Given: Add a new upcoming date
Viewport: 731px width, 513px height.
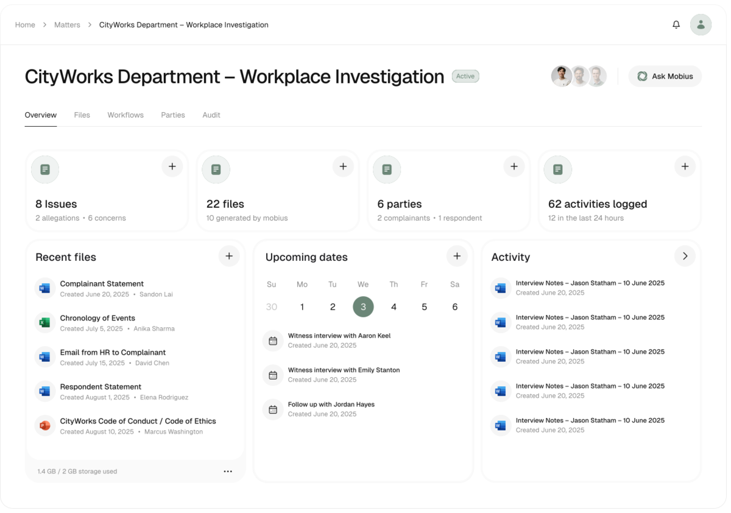Looking at the screenshot, I should coord(457,256).
